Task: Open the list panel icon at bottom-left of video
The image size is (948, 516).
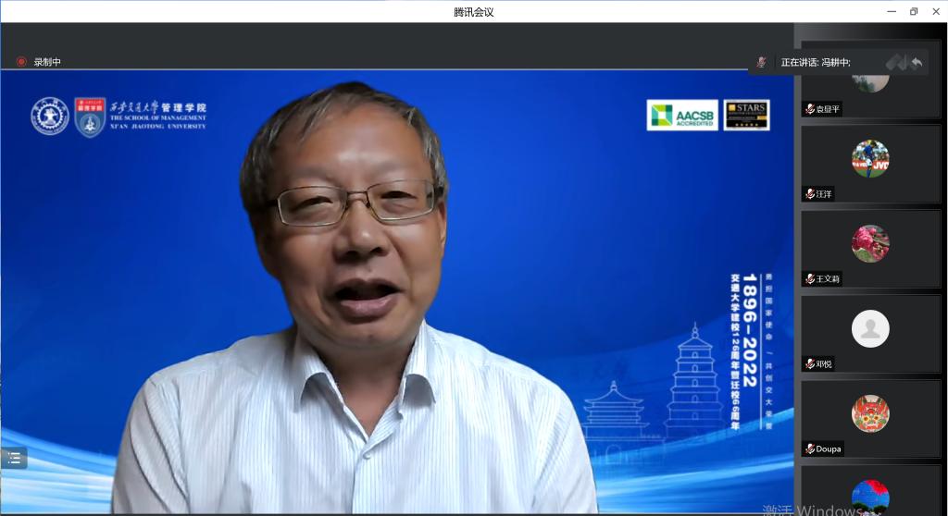Action: tap(14, 458)
